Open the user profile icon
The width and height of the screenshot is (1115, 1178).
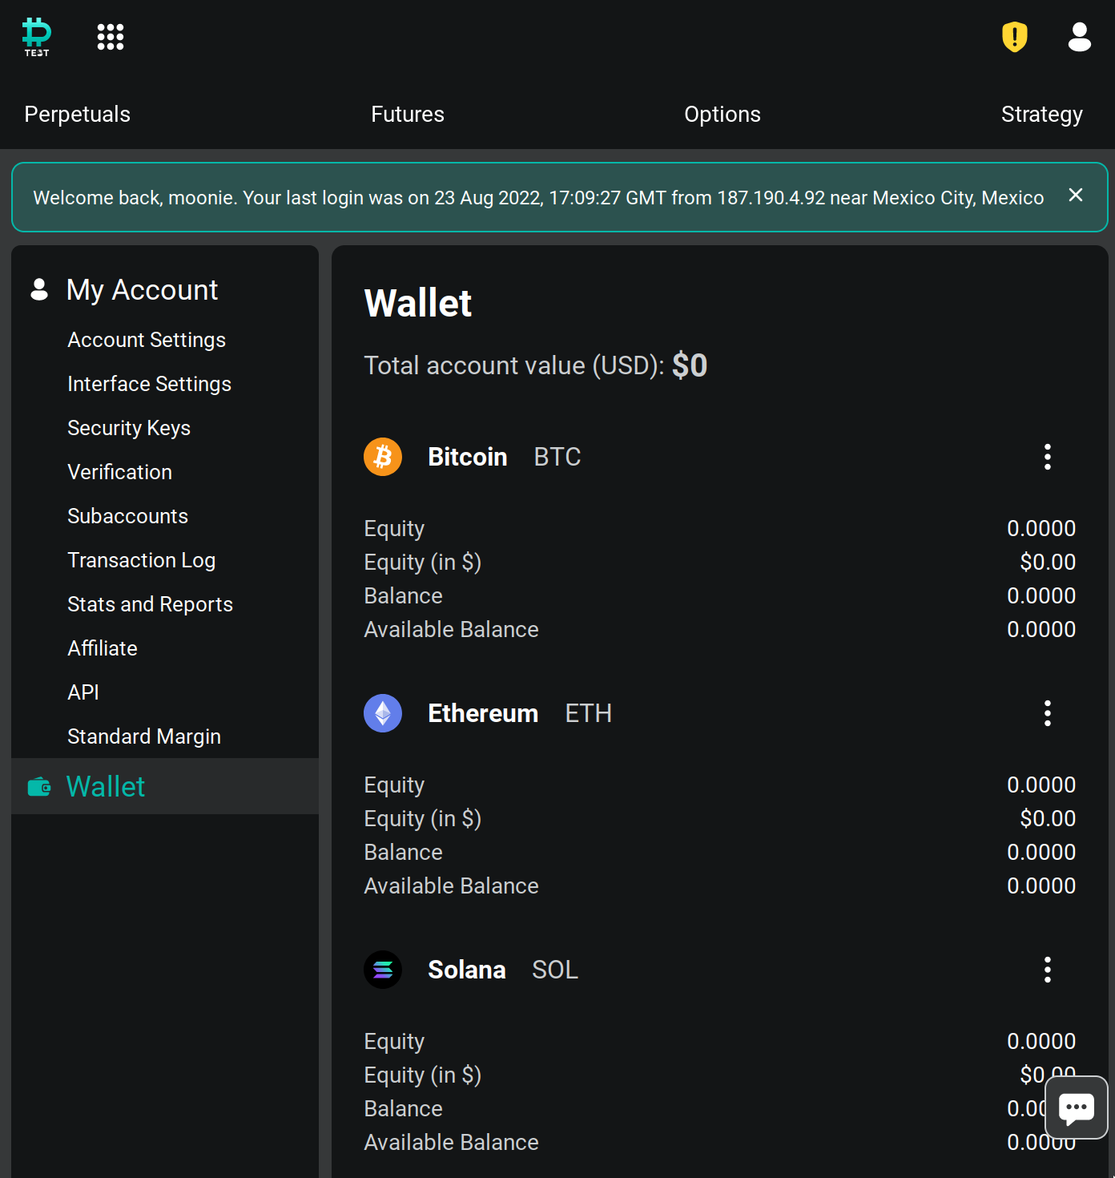(x=1079, y=37)
